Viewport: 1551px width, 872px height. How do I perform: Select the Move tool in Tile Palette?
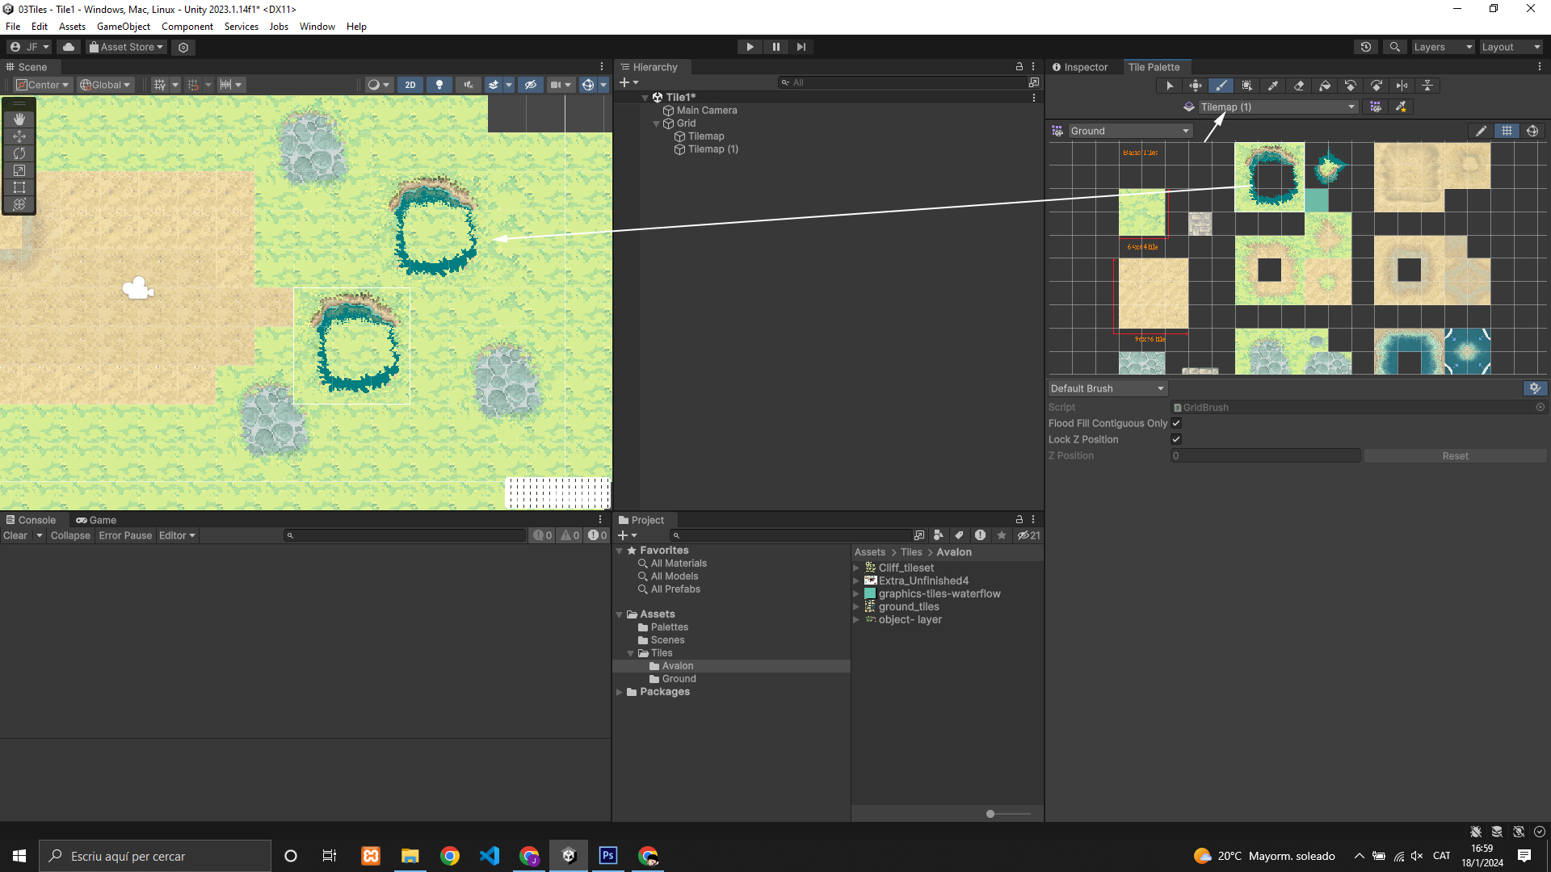1196,86
